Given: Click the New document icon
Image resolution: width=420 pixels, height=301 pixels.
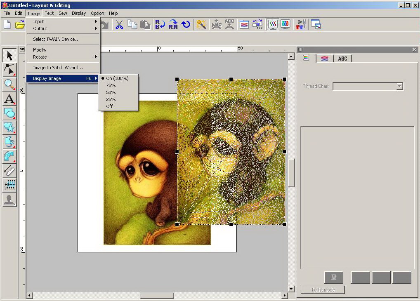Looking at the screenshot, I should click(7, 25).
